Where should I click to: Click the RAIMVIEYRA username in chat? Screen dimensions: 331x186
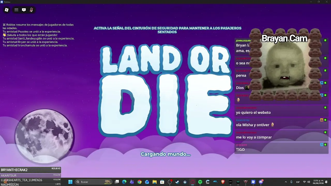(243, 120)
